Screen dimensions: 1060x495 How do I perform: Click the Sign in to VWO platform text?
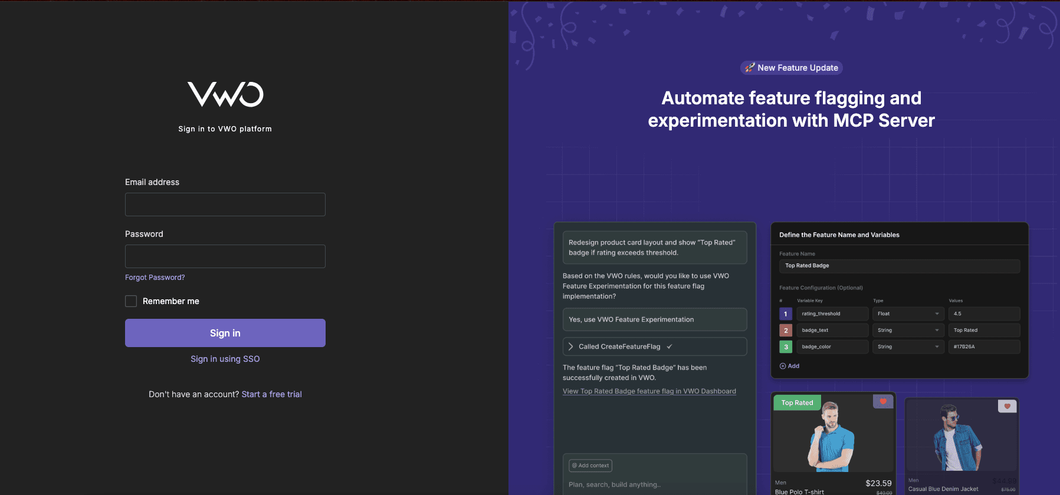[225, 129]
